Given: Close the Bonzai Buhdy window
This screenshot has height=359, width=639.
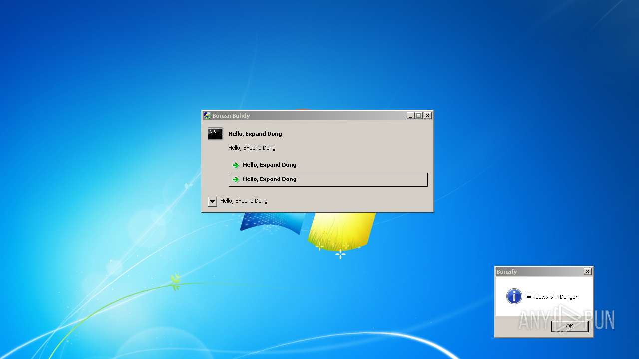Looking at the screenshot, I should (428, 116).
